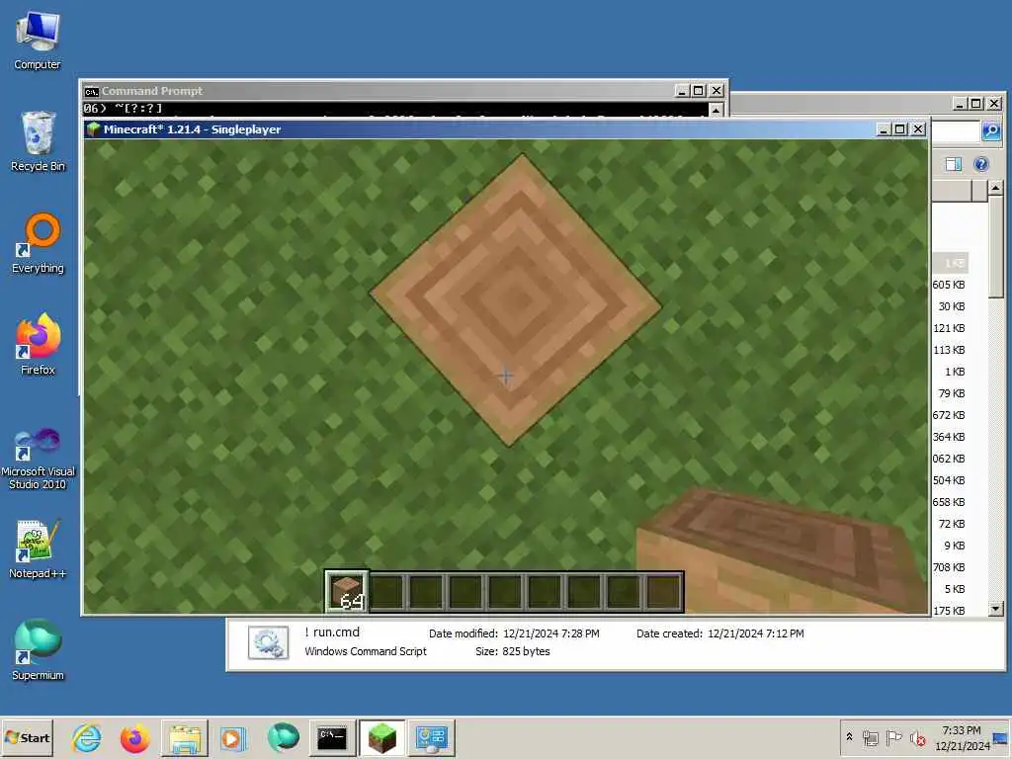The width and height of the screenshot is (1012, 759).
Task: Minimize the Minecraft window
Action: click(x=884, y=129)
